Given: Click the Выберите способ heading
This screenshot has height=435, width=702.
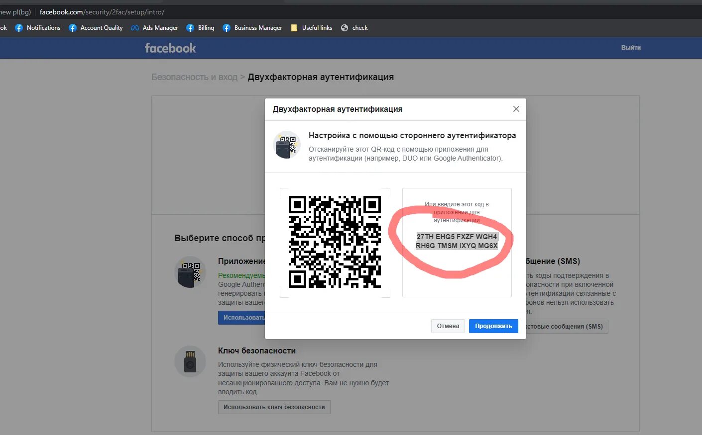Looking at the screenshot, I should click(220, 238).
